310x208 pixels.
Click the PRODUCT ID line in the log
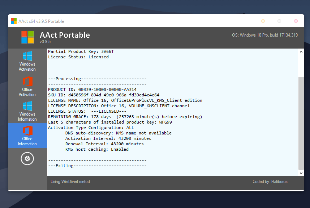click(92, 90)
